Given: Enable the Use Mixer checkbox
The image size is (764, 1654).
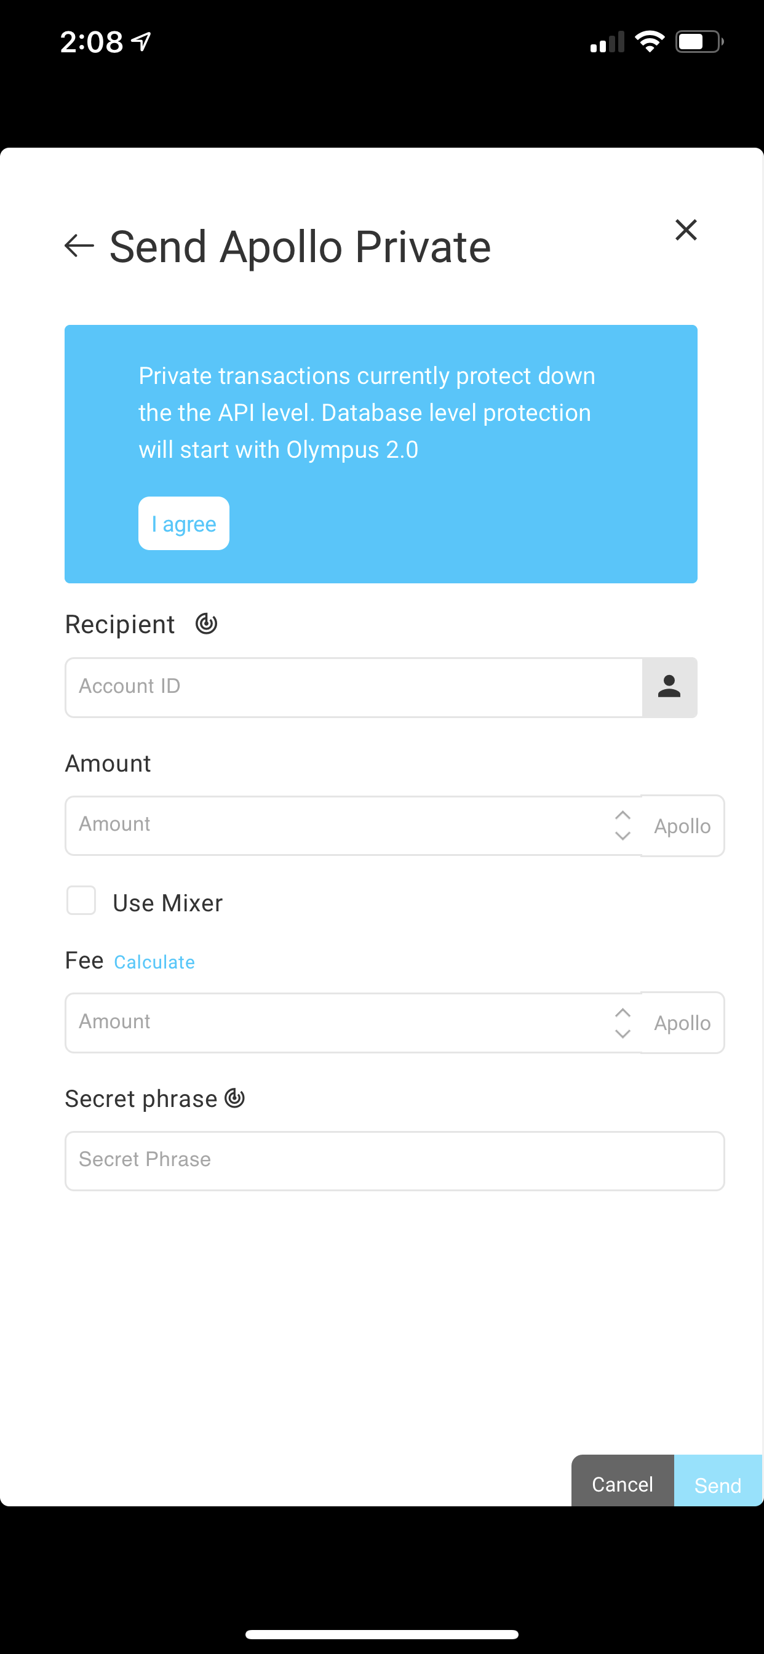Looking at the screenshot, I should [82, 900].
